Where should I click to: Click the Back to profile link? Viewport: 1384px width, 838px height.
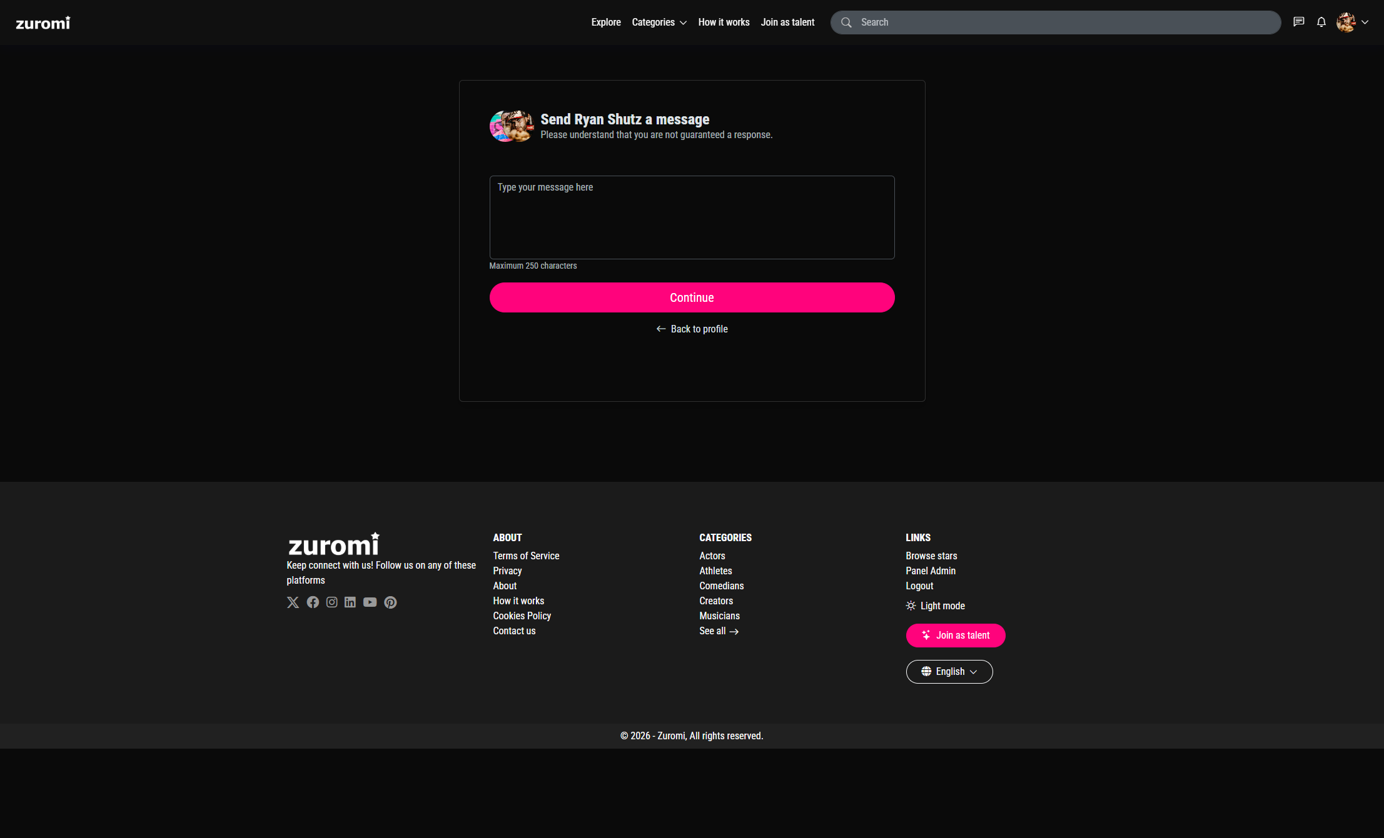click(692, 329)
